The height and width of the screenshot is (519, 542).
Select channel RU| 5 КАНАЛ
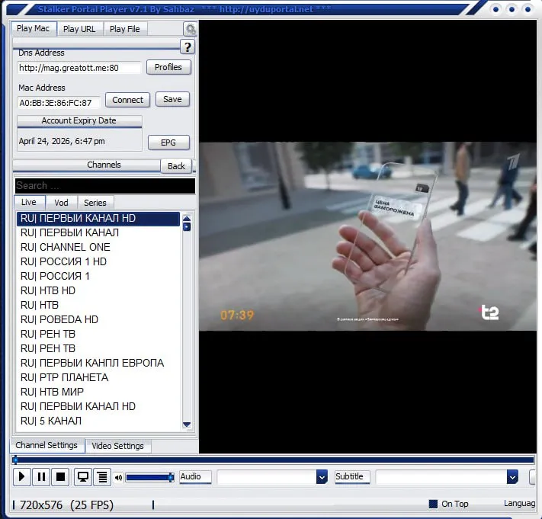[x=98, y=421]
